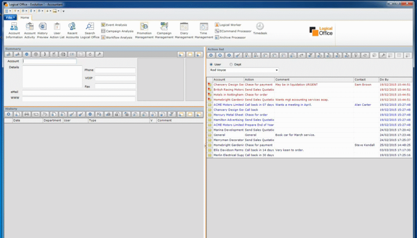Open the Archive Processor

click(x=230, y=37)
